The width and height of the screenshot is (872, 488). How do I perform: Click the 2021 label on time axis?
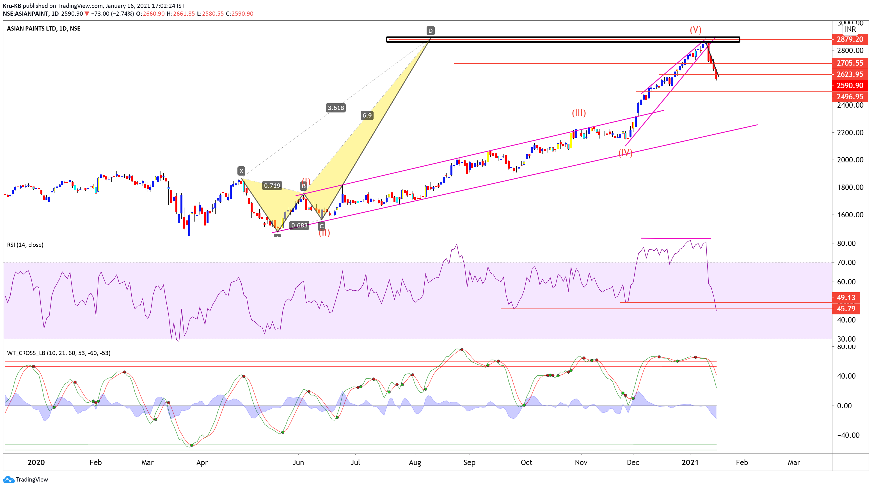tap(690, 462)
